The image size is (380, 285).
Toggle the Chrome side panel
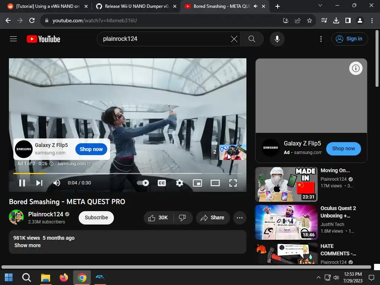(x=348, y=21)
